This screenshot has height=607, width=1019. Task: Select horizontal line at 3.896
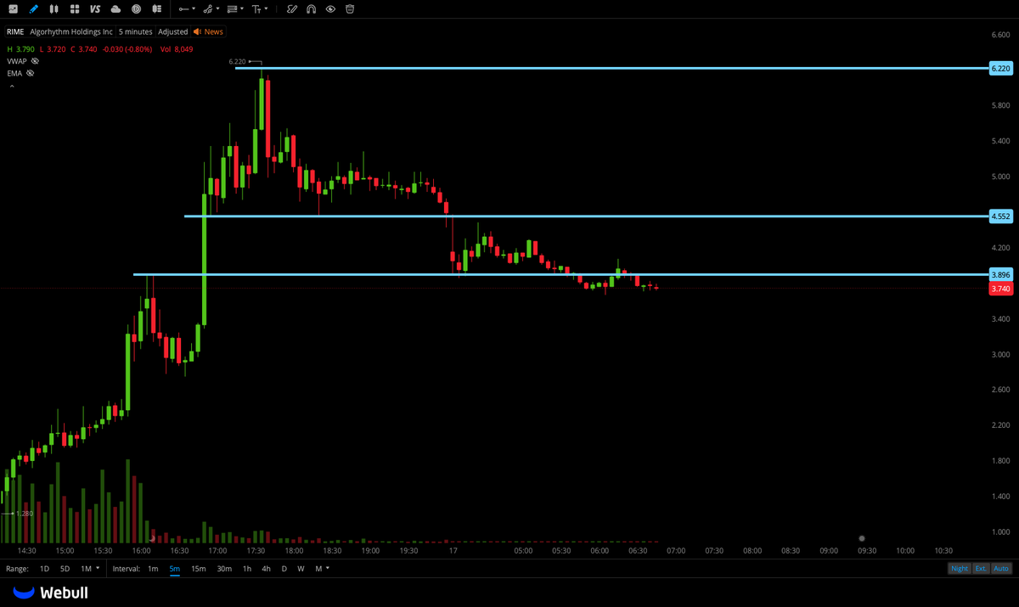[560, 274]
